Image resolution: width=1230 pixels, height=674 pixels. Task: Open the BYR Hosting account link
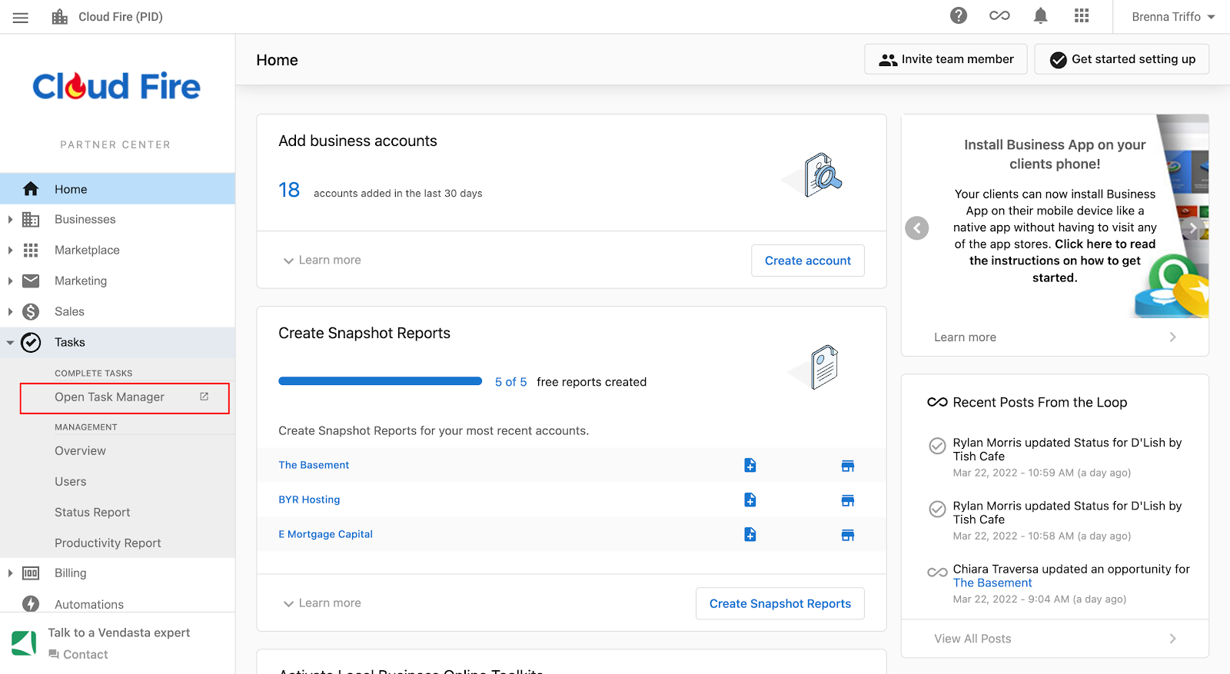coord(309,500)
